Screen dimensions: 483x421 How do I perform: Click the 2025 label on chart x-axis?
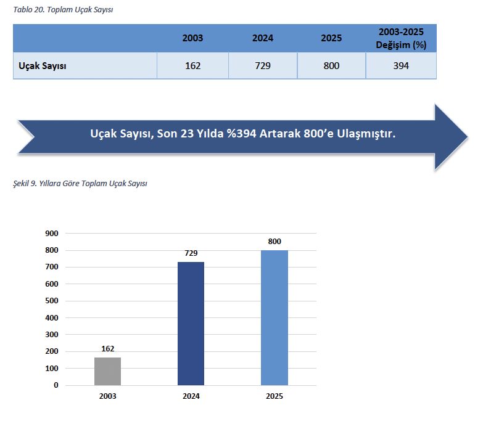[275, 396]
